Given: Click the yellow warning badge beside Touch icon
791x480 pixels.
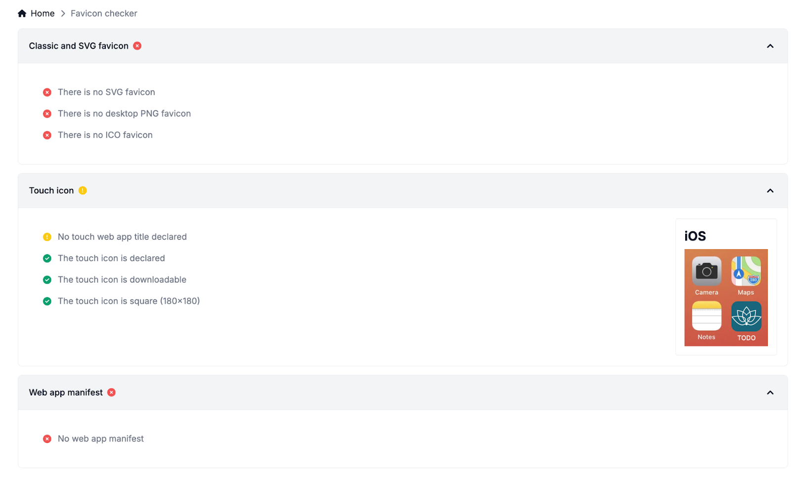Looking at the screenshot, I should point(83,191).
